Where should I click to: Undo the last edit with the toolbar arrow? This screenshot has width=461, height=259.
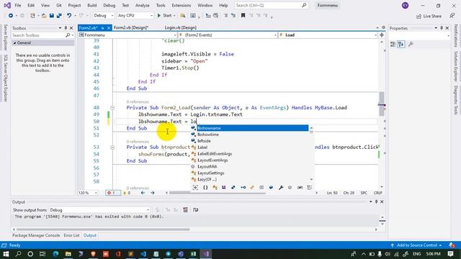[x=69, y=16]
